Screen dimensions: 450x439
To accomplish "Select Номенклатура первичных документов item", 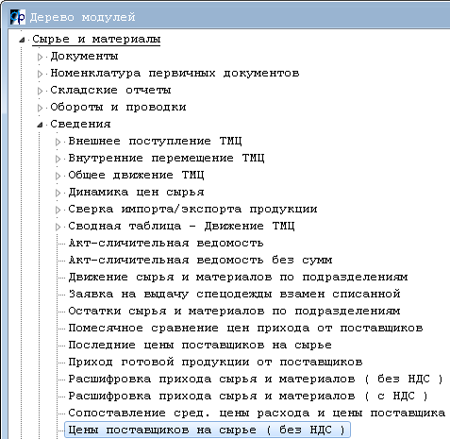I will point(175,74).
